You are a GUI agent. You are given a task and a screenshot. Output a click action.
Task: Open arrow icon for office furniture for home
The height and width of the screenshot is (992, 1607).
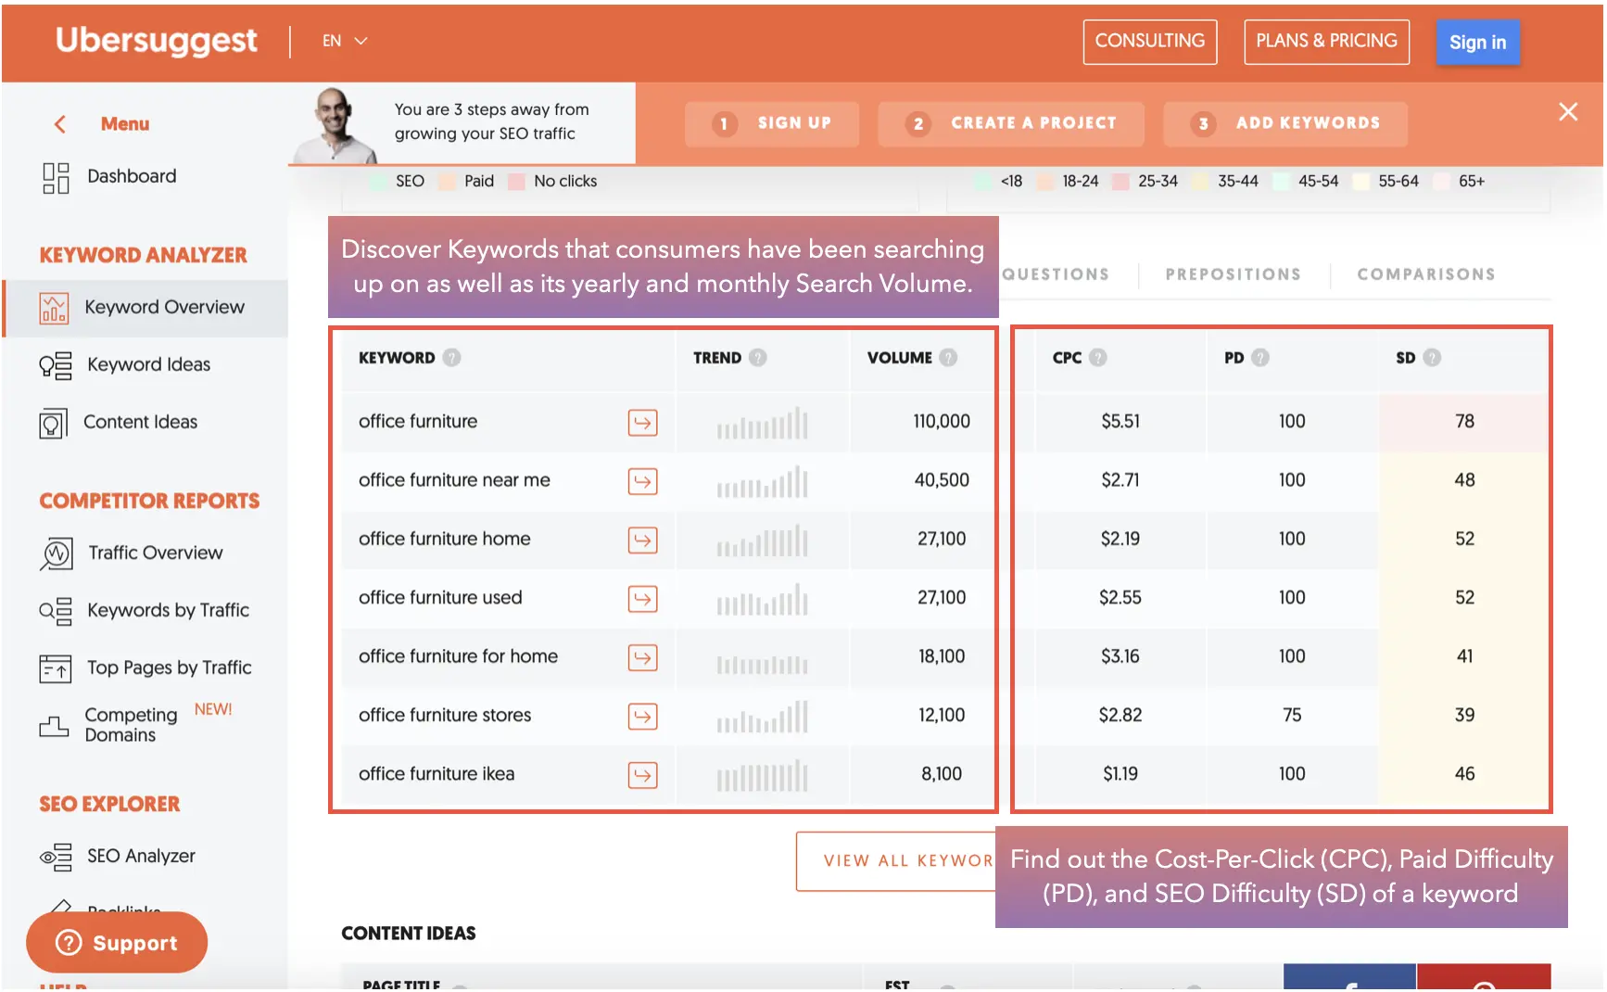642,657
